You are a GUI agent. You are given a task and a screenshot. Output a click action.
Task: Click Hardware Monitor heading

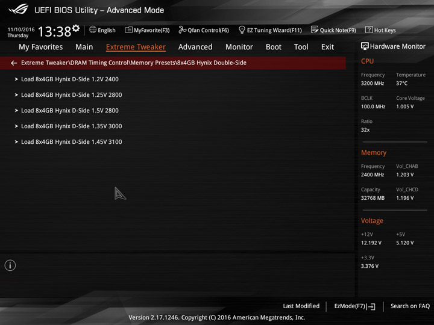[x=397, y=46]
